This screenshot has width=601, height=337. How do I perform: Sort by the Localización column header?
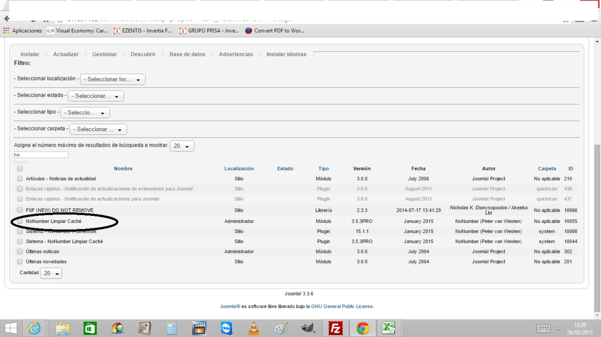pyautogui.click(x=239, y=168)
